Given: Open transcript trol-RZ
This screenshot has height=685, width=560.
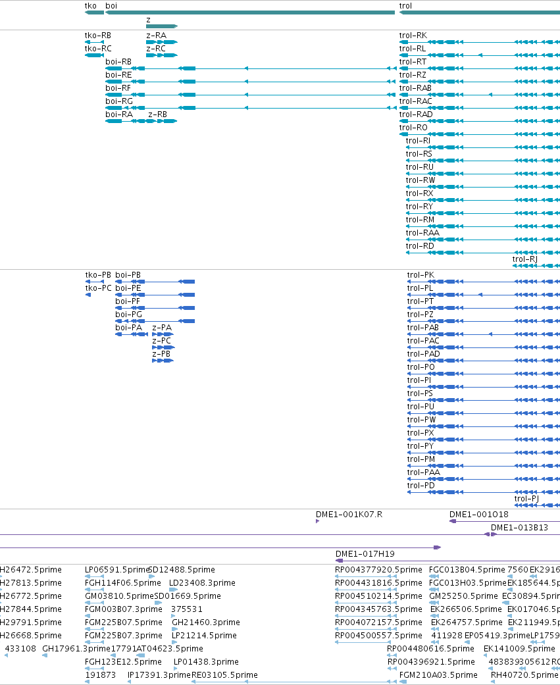Looking at the screenshot, I should [413, 75].
